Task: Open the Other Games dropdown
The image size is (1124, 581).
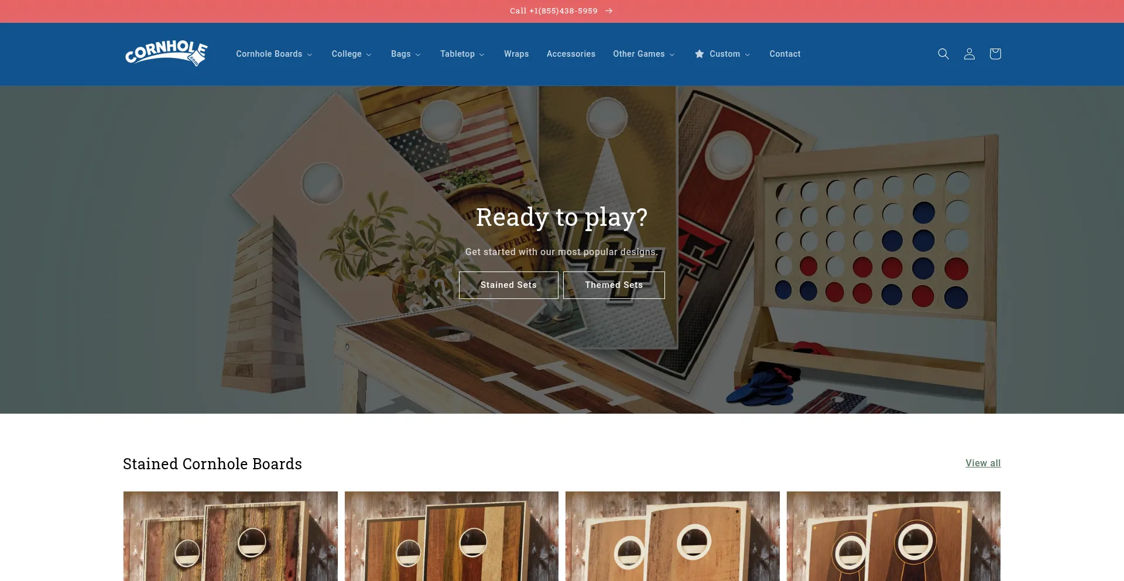Action: click(644, 54)
